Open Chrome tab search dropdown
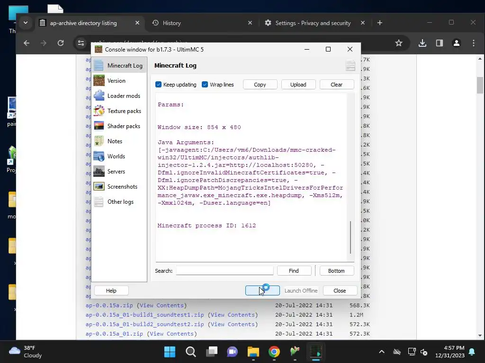Viewport: 485px width, 363px height. pos(26,23)
